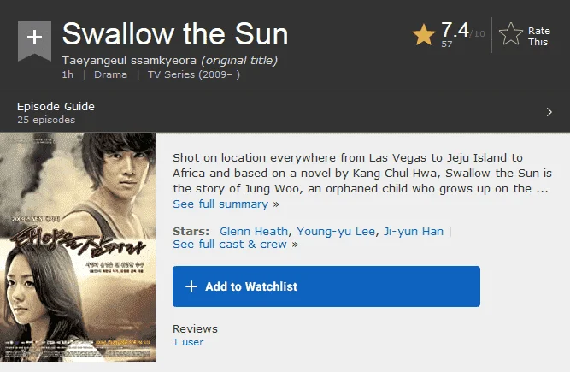Viewport: 570px width, 372px height.
Task: Click the plus icon inside the watchlist button
Action: (x=191, y=286)
